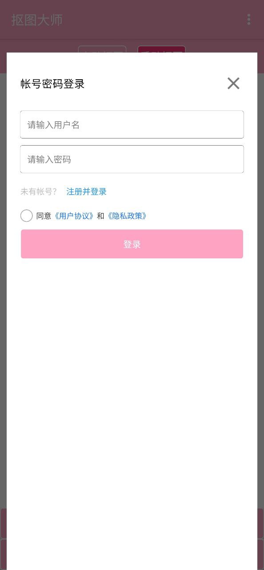Dismiss the dialog via the dimmed left margin
The height and width of the screenshot is (570, 264).
(x=3, y=289)
